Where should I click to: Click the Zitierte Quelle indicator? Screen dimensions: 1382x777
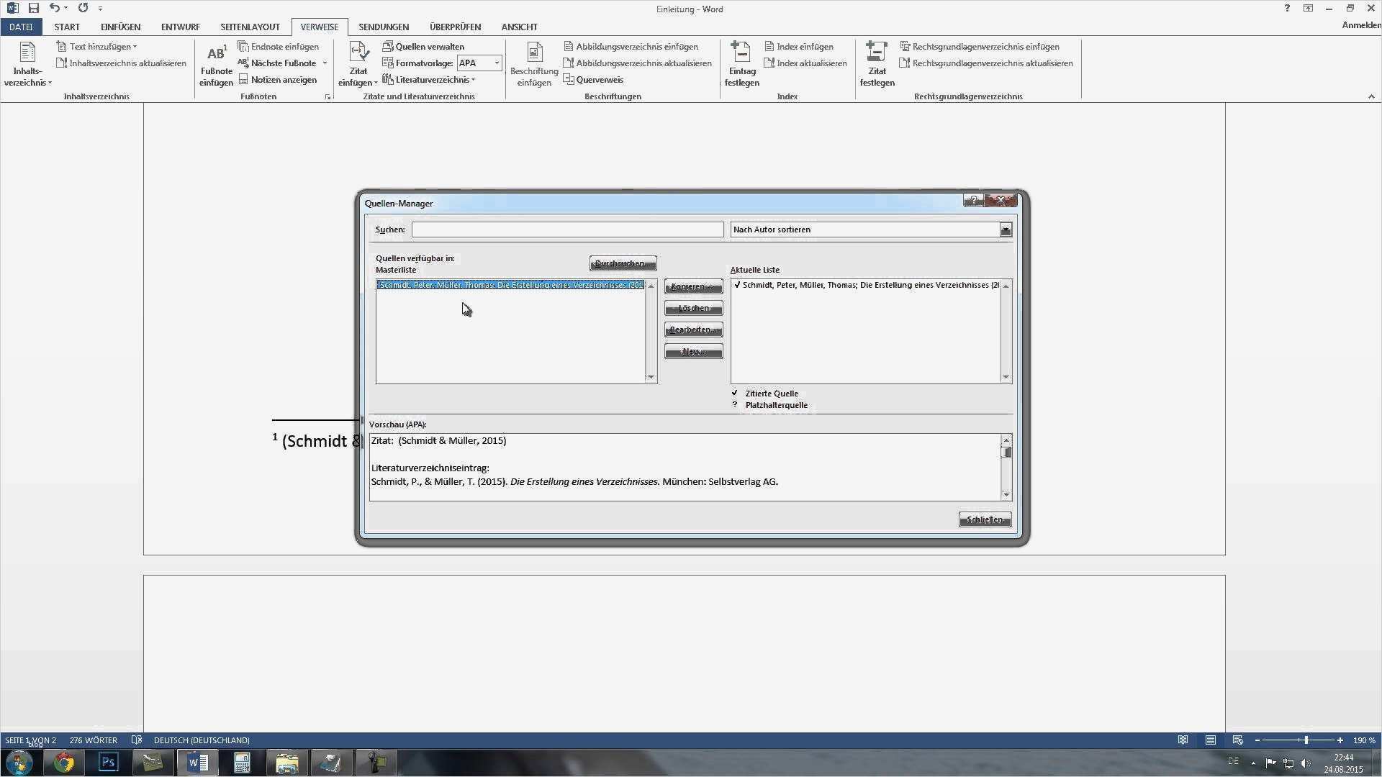pos(734,393)
